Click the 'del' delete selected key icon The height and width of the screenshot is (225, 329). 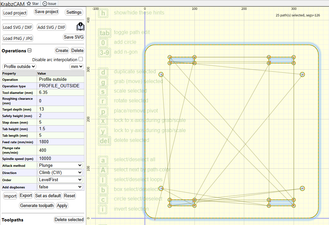(104, 141)
